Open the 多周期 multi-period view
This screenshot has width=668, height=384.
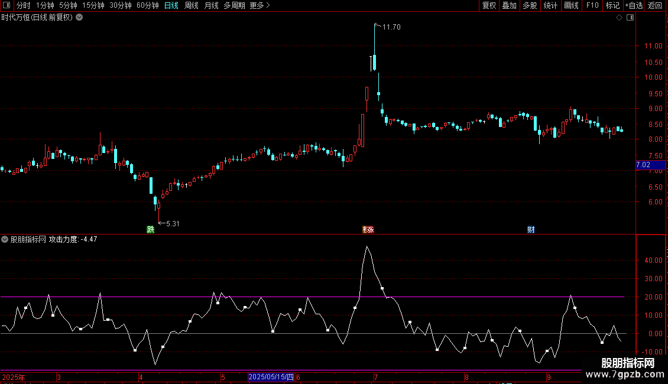click(234, 5)
